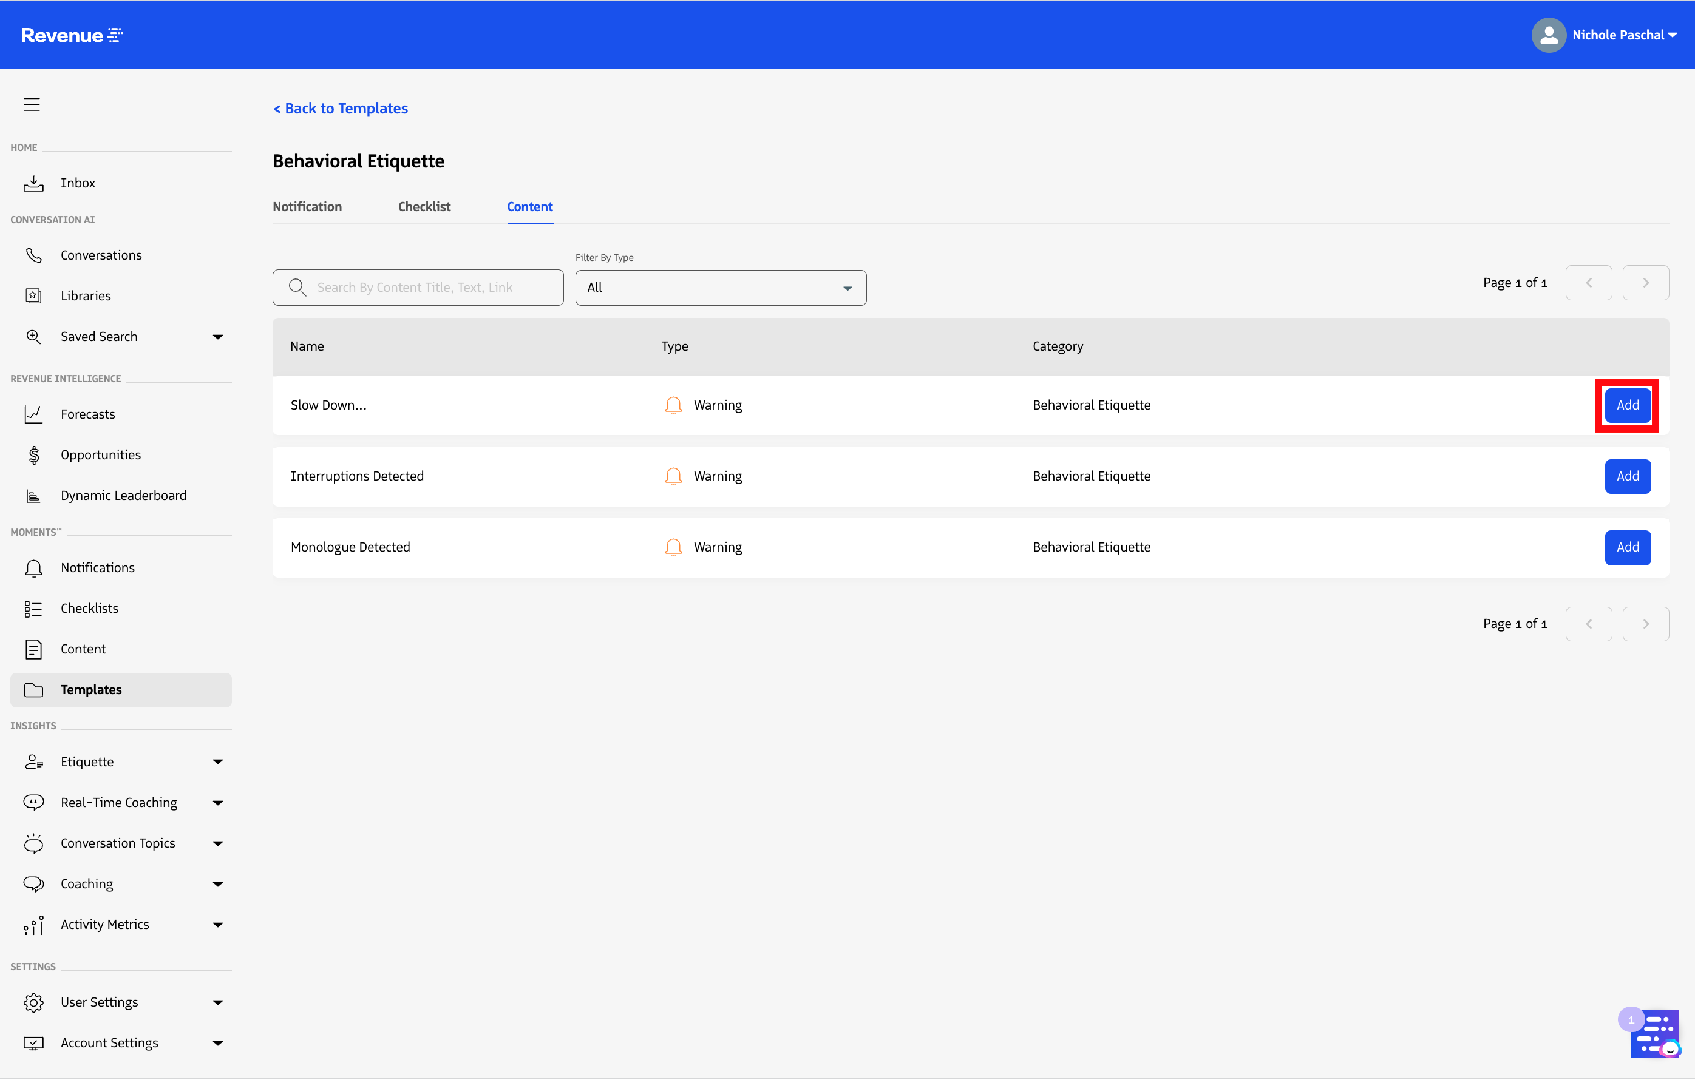This screenshot has width=1695, height=1080.
Task: Expand the Real-Time Coaching submenu arrow
Action: point(218,803)
